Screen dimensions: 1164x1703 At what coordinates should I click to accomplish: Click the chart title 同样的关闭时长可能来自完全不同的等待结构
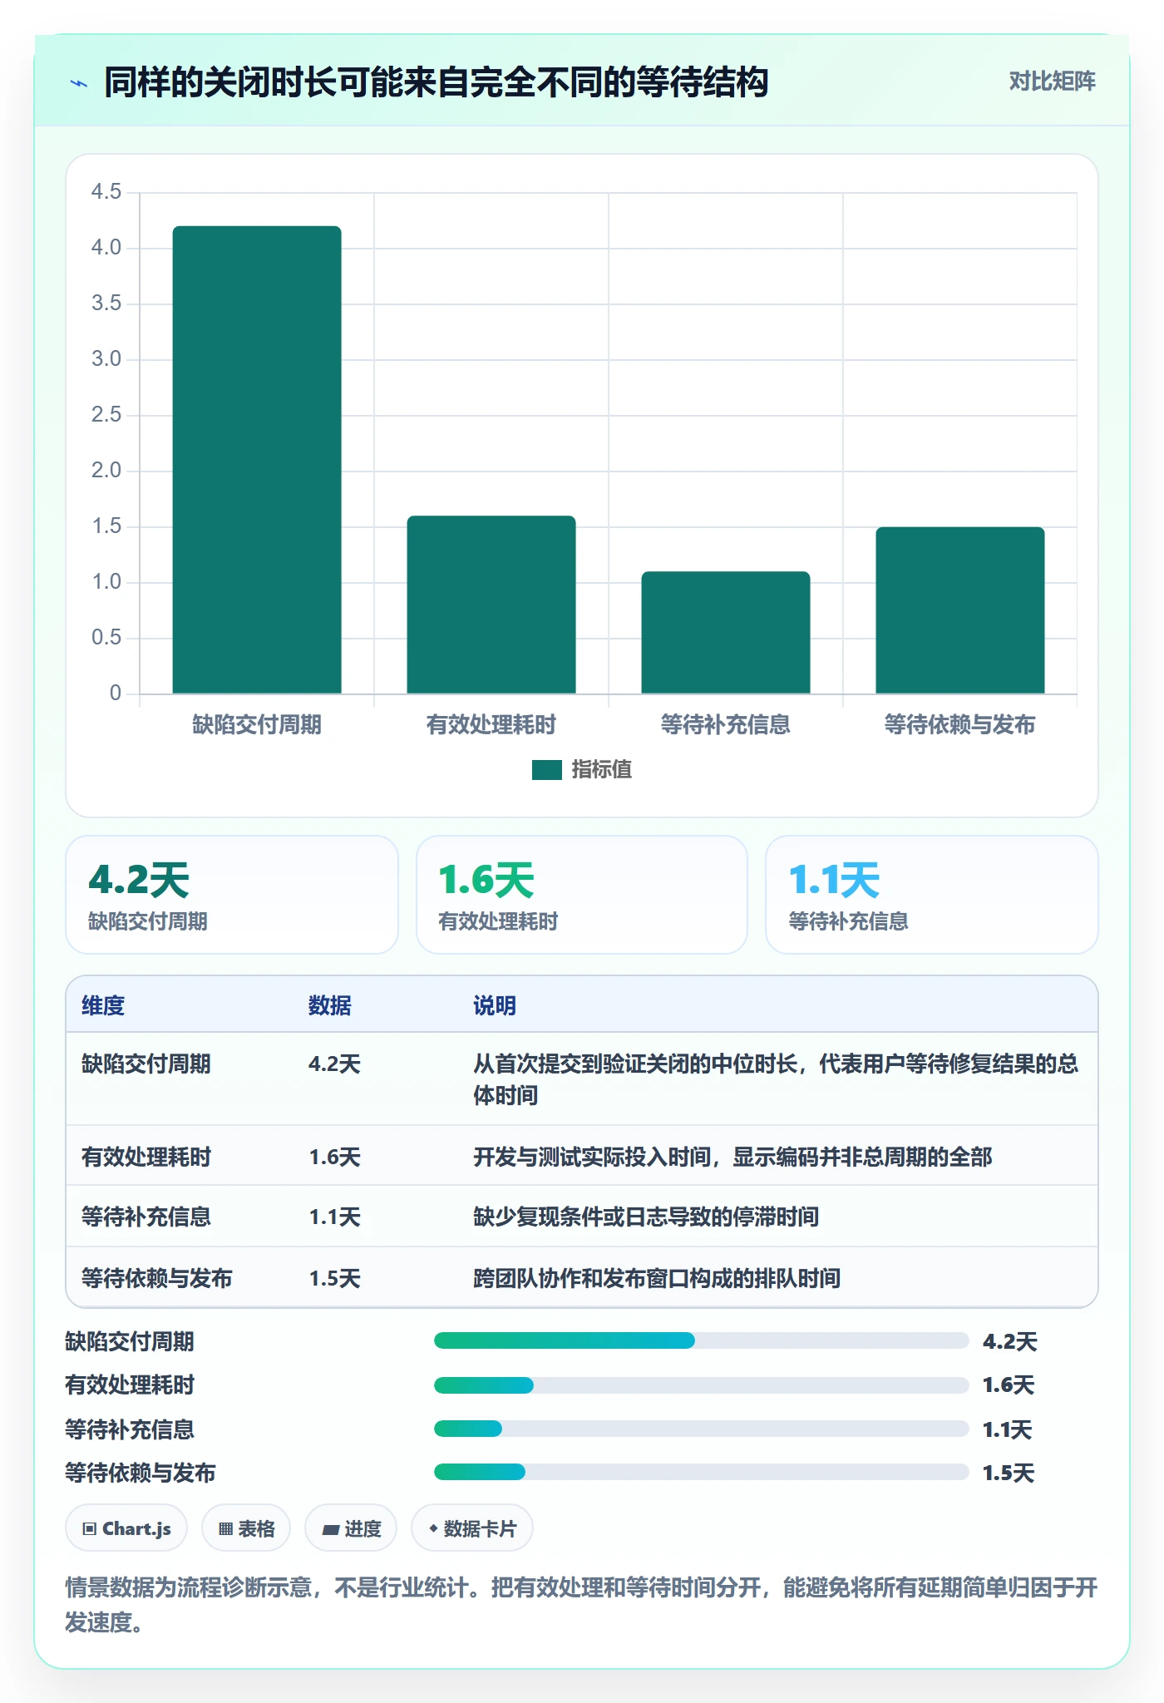(x=436, y=82)
